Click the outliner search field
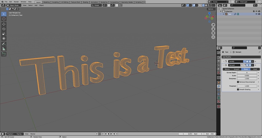Image resolution: width=262 pixels, height=138 pixels. (x=237, y=5)
